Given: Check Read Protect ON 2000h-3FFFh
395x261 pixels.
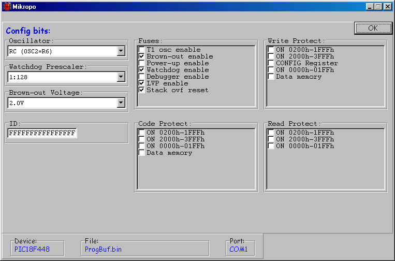Looking at the screenshot, I should 271,139.
